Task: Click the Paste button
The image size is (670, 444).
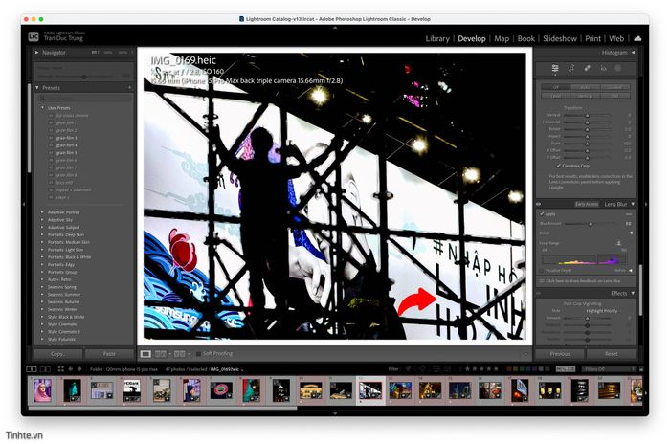Action: 109,354
